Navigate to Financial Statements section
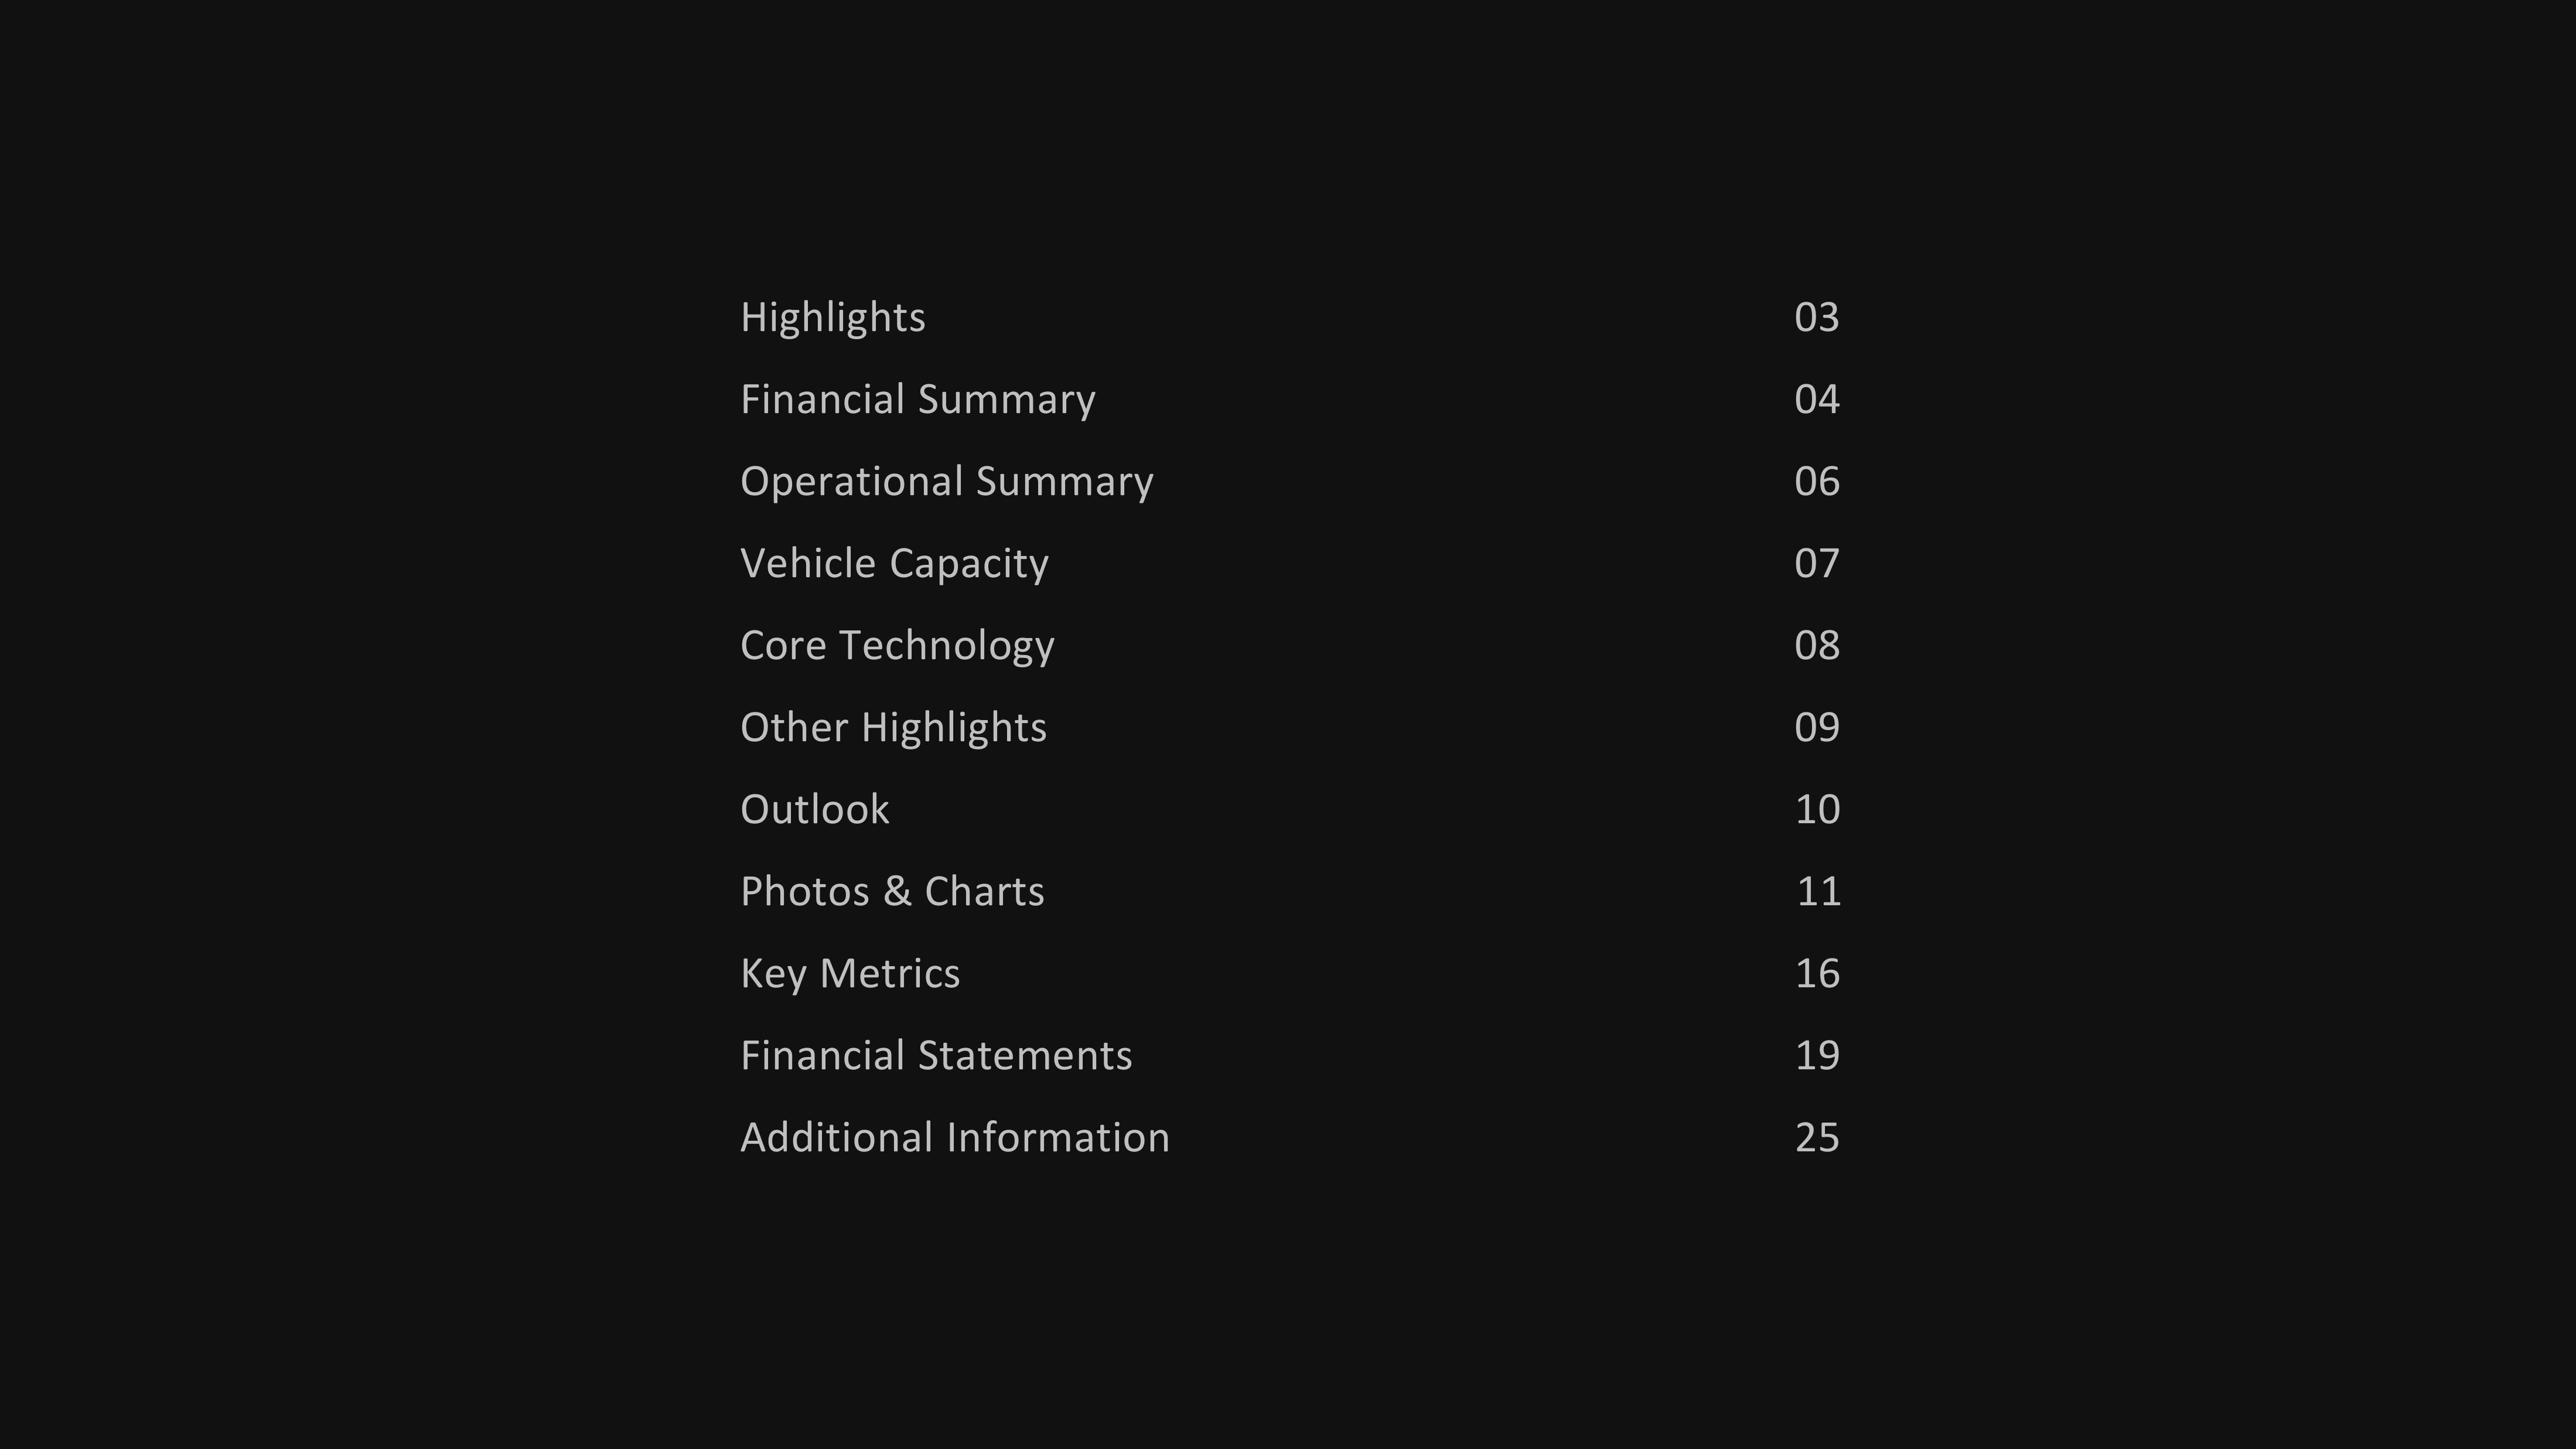Image resolution: width=2576 pixels, height=1449 pixels. pos(934,1053)
